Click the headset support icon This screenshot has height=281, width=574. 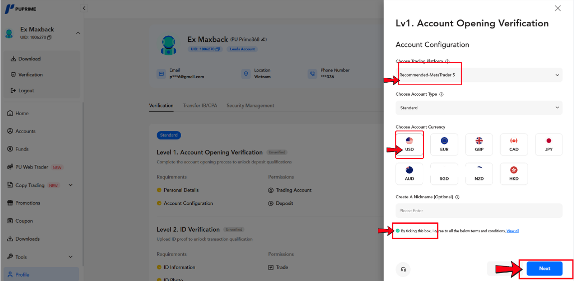(403, 269)
